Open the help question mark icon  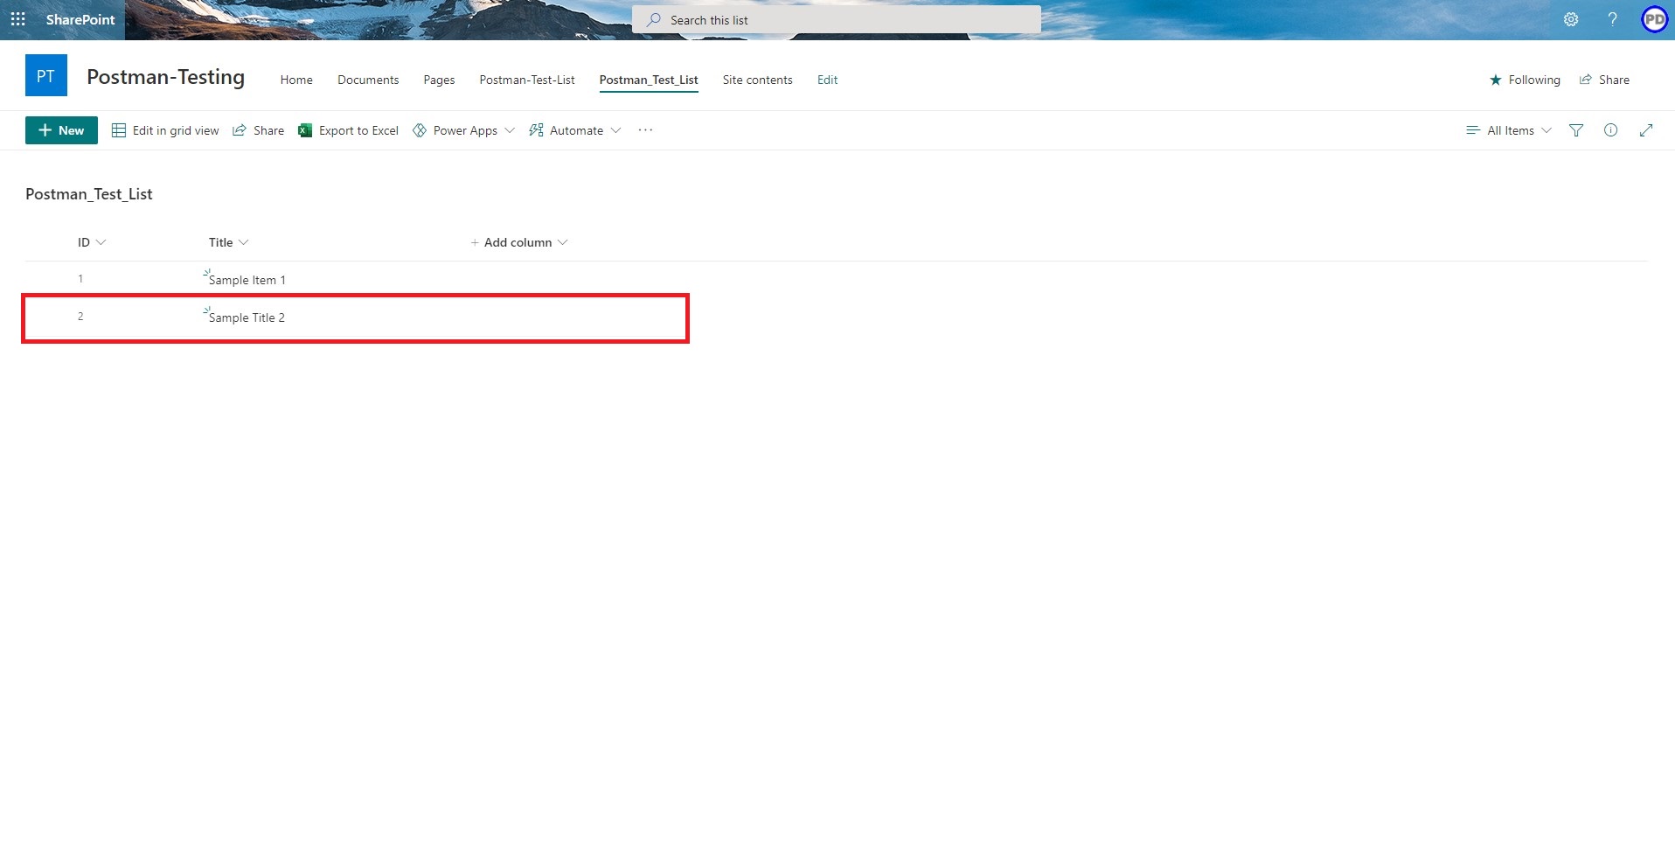tap(1612, 19)
